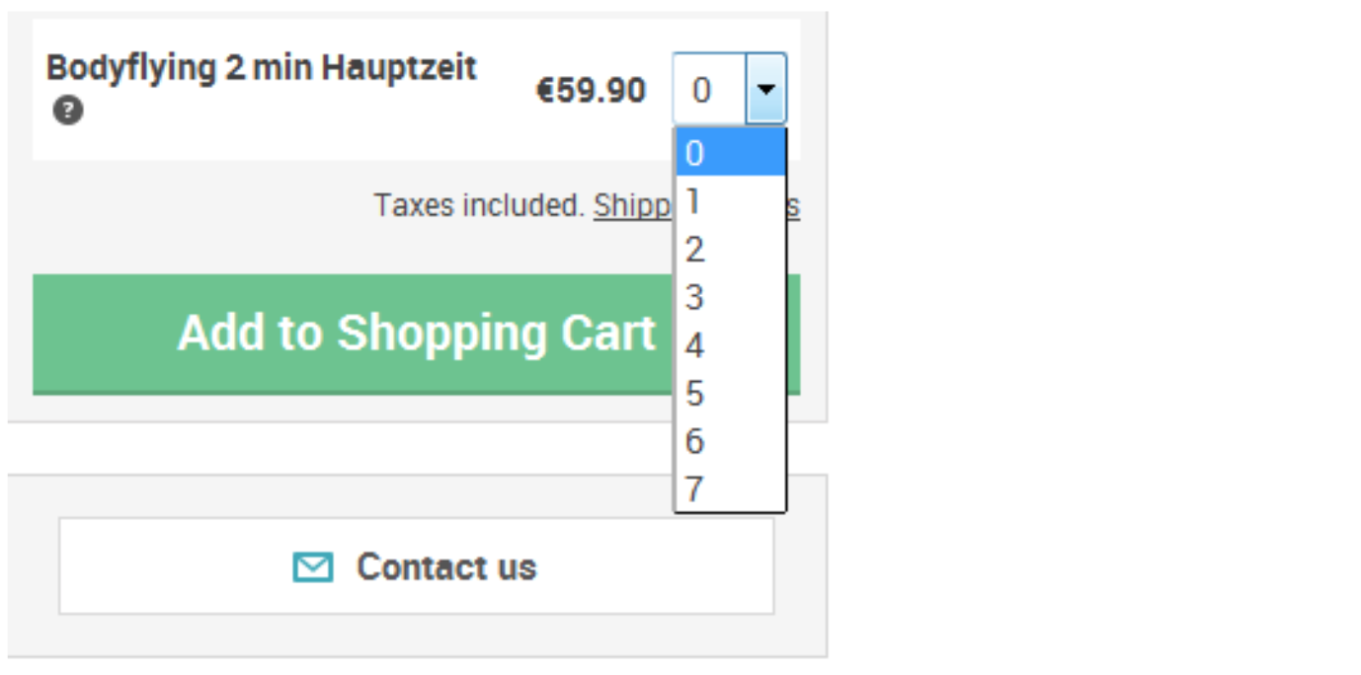1361x675 pixels.
Task: Select quantity 7 at the list bottom
Action: (730, 488)
